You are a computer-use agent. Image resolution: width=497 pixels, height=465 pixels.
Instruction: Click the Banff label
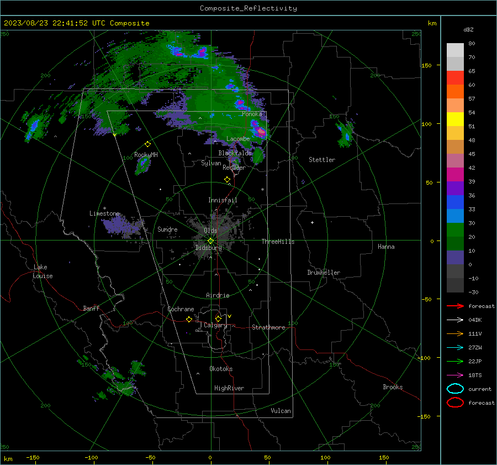point(91,308)
